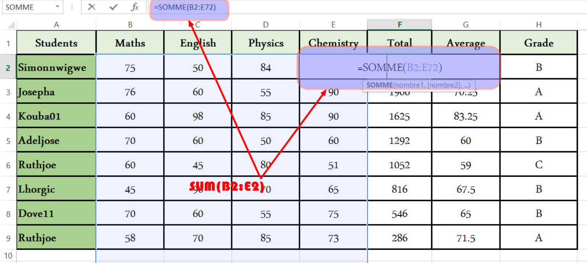The image size is (587, 263).
Task: Click the Average value 71.5
Action: click(x=466, y=238)
